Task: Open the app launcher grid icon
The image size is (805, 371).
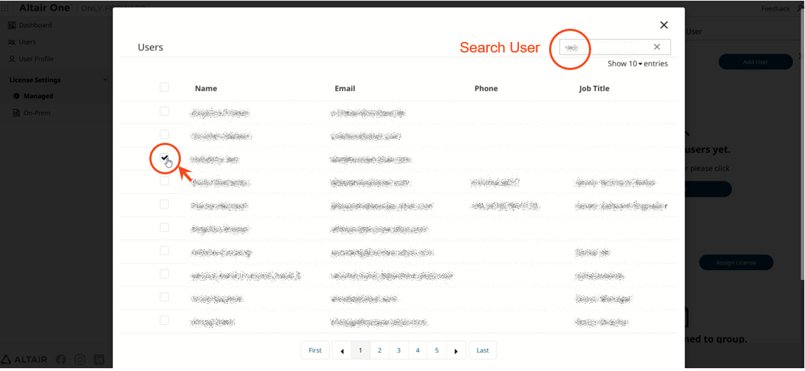Action: (x=5, y=8)
